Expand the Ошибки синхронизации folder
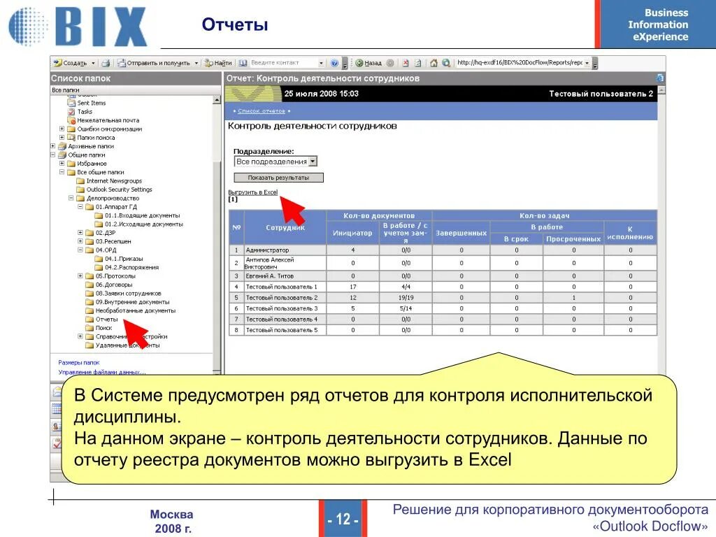Image resolution: width=716 pixels, height=537 pixels. [62, 129]
